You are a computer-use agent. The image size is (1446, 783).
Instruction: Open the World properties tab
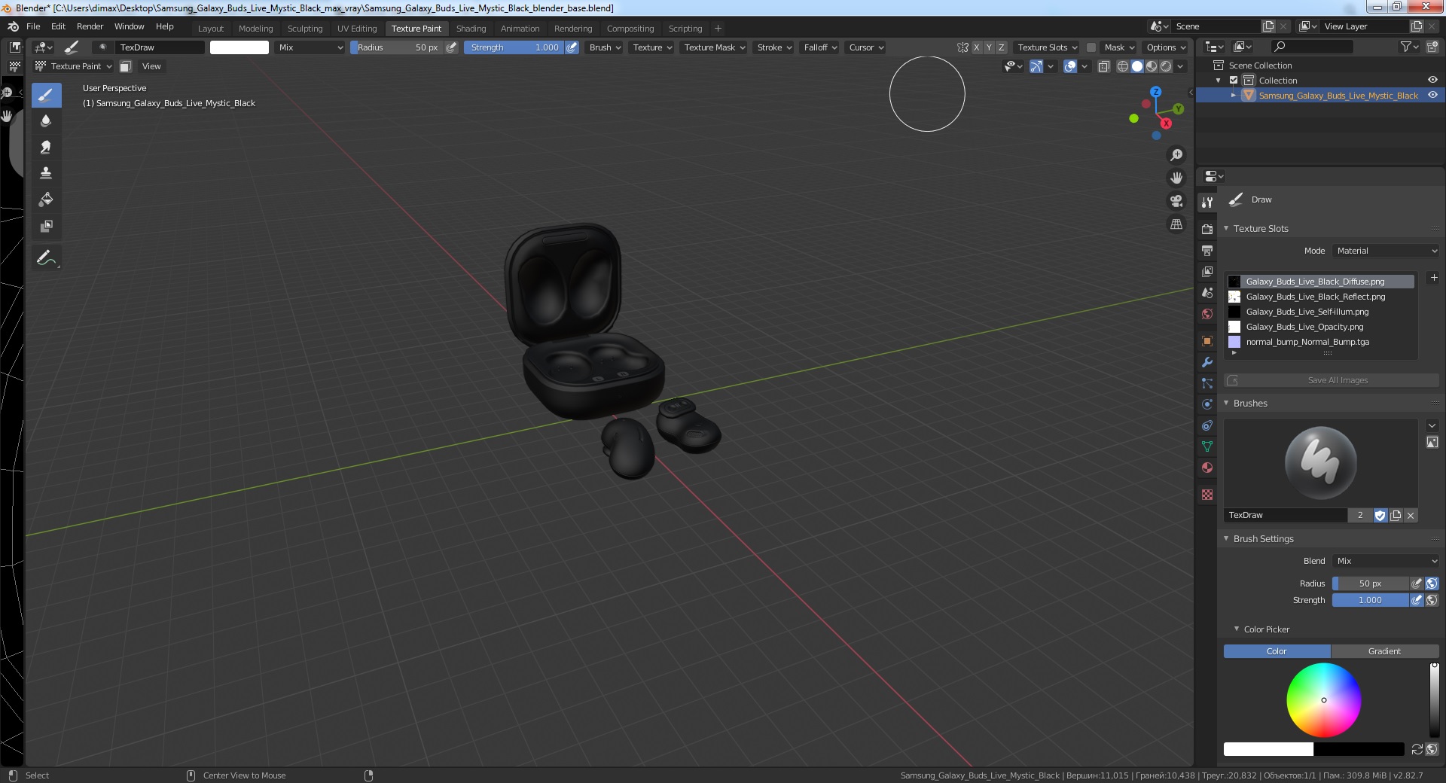(x=1207, y=314)
